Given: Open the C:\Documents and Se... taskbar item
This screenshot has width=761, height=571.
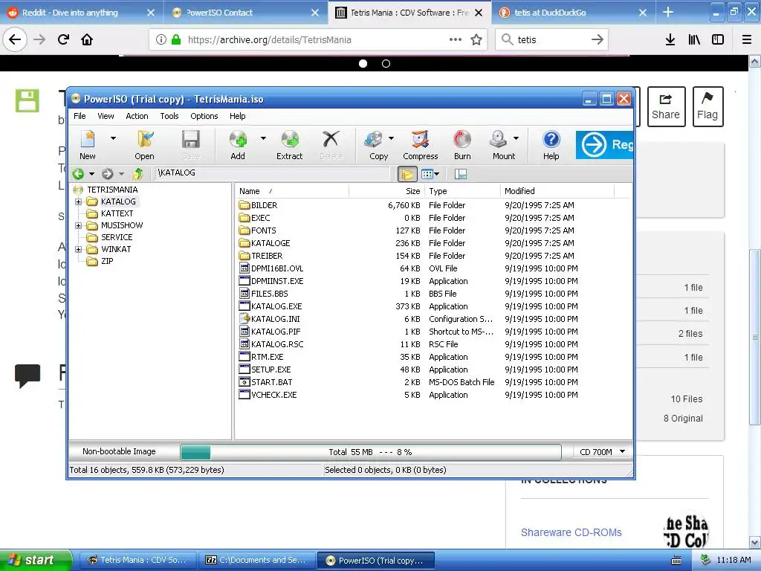Looking at the screenshot, I should click(x=256, y=561).
